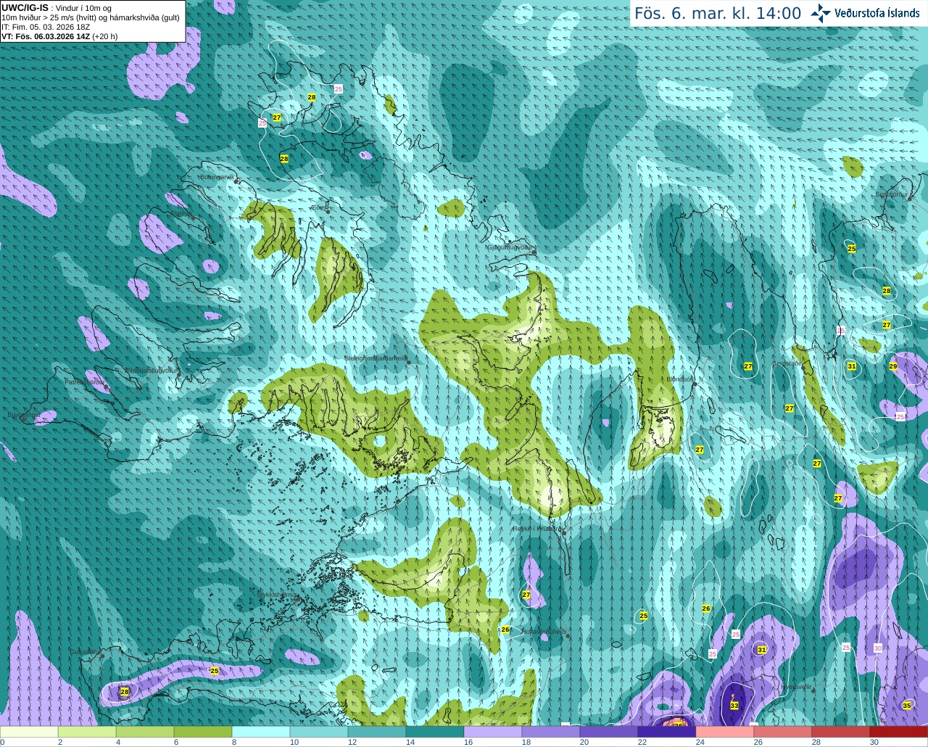Click the Steingrímsfjarðarheiði station label
This screenshot has width=928, height=747.
(376, 358)
